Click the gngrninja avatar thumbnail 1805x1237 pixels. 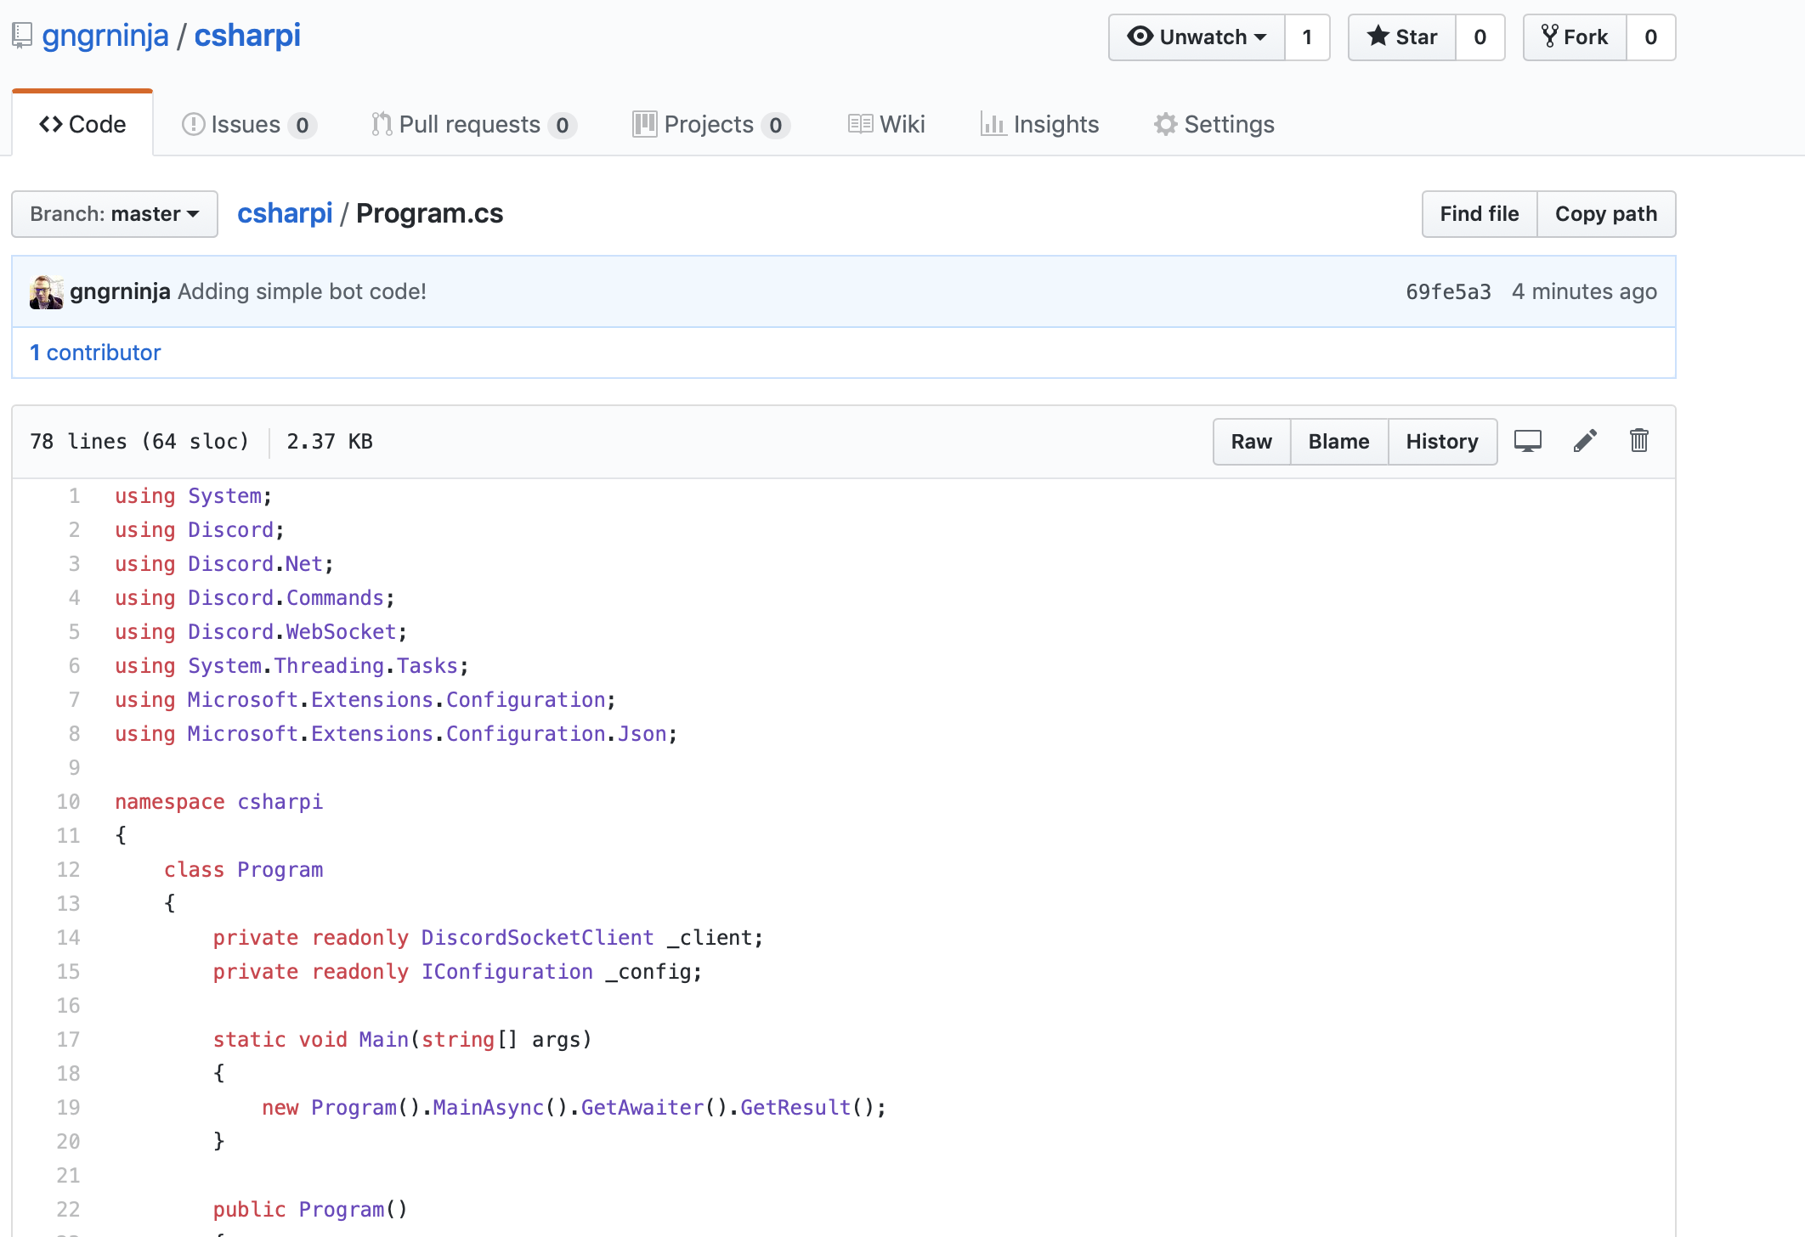[x=46, y=292]
